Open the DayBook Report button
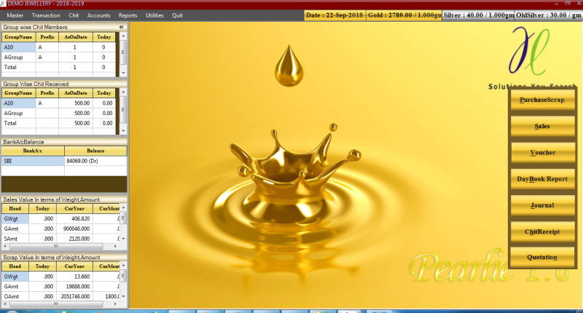Viewport: 583px width, 313px height. pos(541,179)
